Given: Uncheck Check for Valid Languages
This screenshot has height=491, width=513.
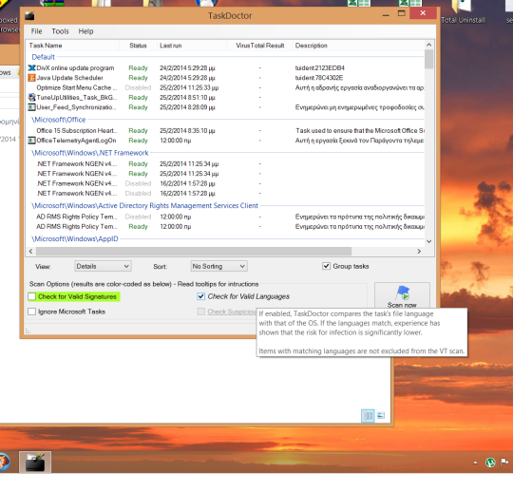Looking at the screenshot, I should point(200,296).
